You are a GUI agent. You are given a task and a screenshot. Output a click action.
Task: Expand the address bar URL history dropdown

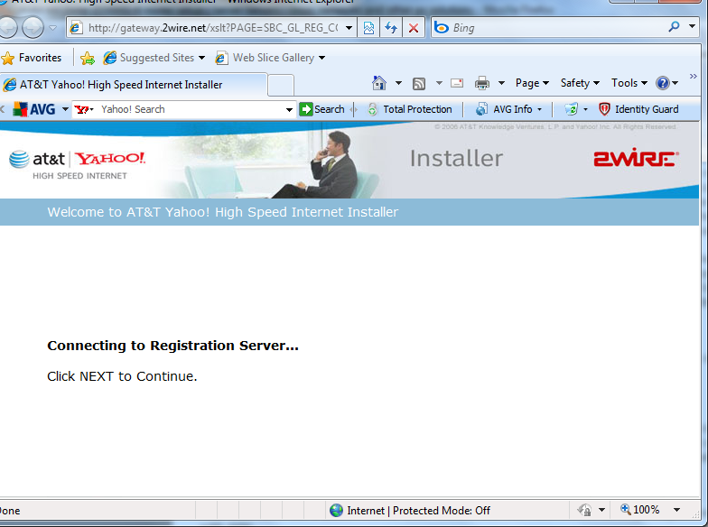[349, 28]
